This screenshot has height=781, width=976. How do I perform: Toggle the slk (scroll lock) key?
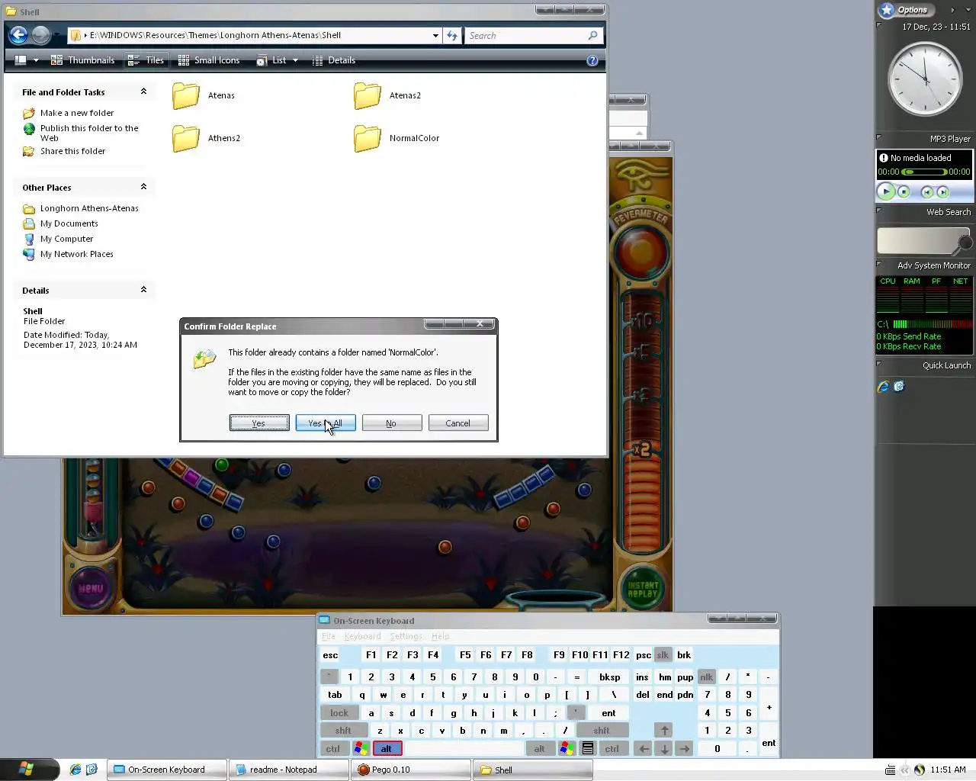tap(663, 655)
